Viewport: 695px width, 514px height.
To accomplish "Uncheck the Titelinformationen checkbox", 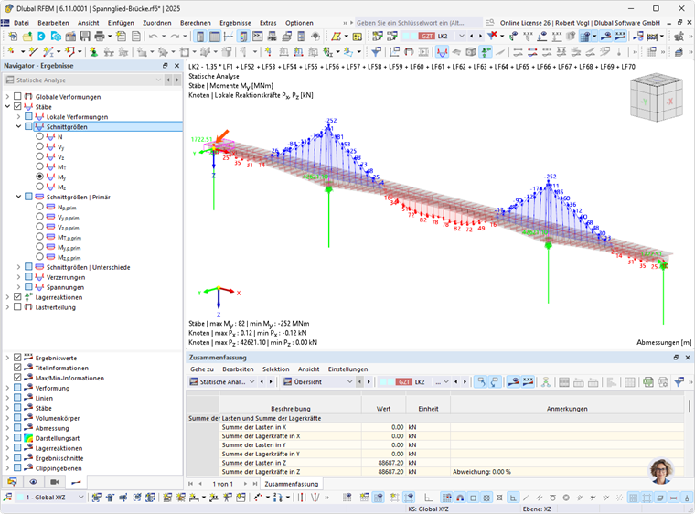I will 17,367.
